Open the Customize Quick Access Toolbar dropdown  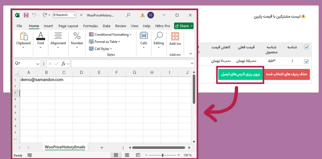point(81,15)
